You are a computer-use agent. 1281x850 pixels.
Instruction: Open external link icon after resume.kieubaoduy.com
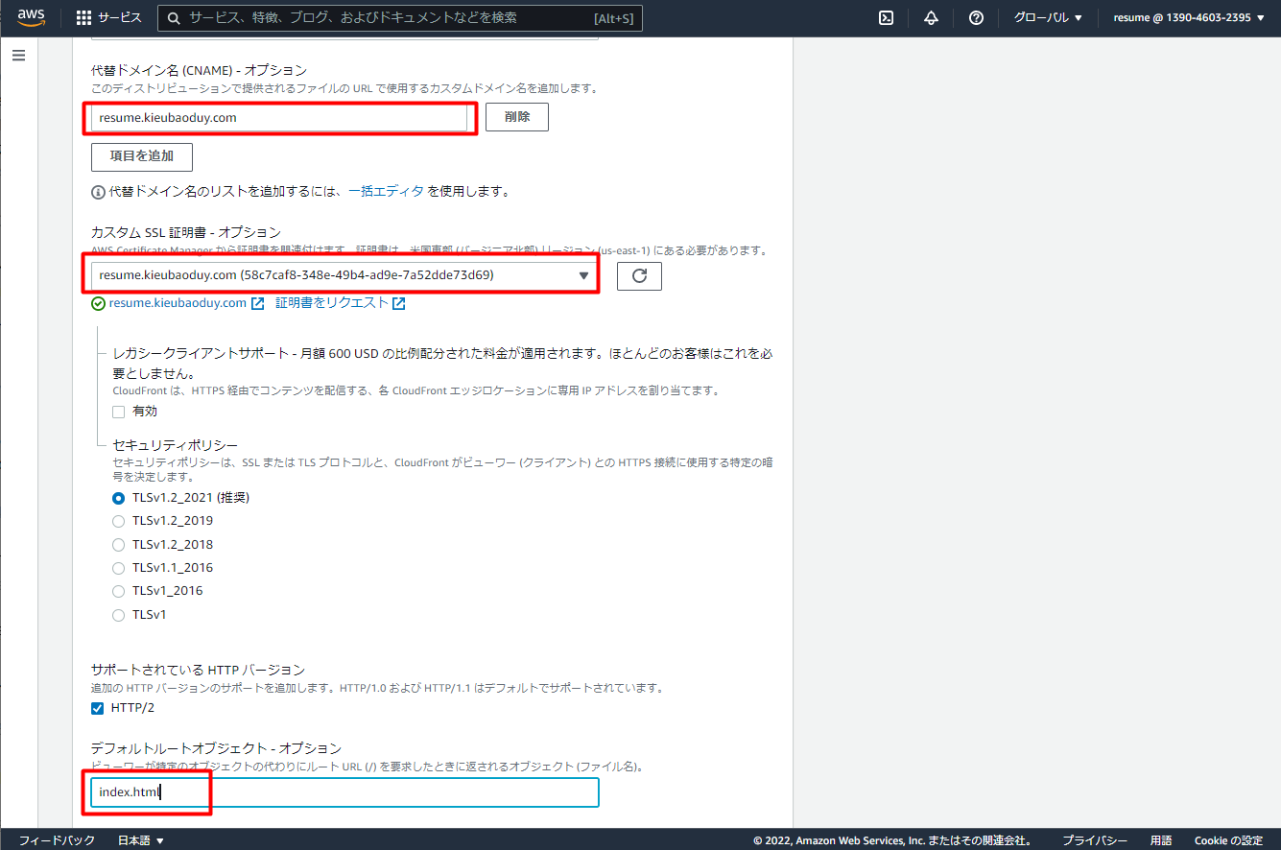[257, 304]
